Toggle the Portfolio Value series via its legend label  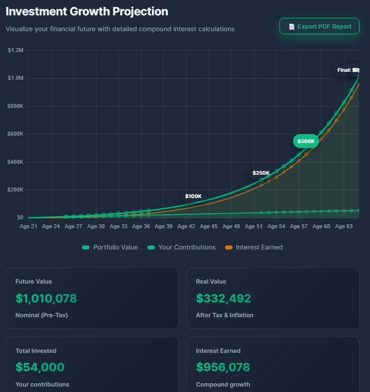click(115, 247)
